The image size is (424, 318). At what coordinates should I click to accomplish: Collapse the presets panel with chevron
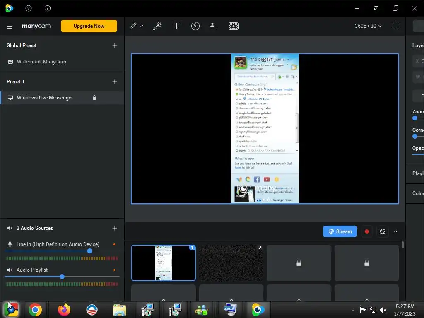click(395, 232)
